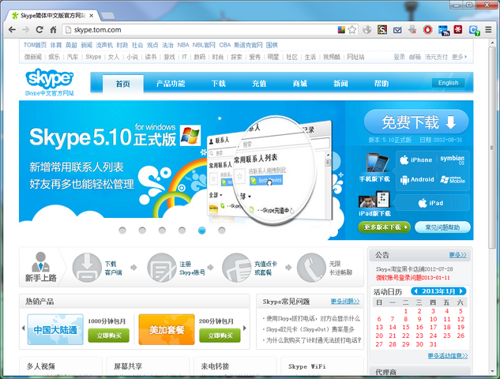Go to the browser home icon
The height and width of the screenshot is (379, 500).
(x=53, y=30)
